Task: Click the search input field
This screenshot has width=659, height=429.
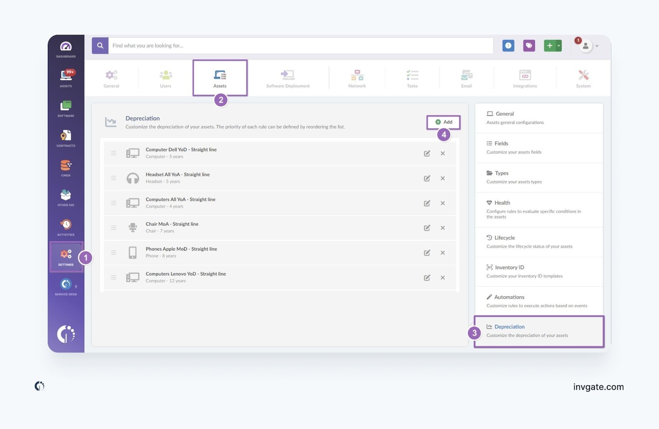Action: (x=301, y=46)
